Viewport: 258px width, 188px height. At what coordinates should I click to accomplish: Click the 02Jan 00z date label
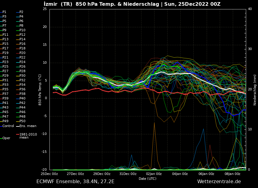154,174
